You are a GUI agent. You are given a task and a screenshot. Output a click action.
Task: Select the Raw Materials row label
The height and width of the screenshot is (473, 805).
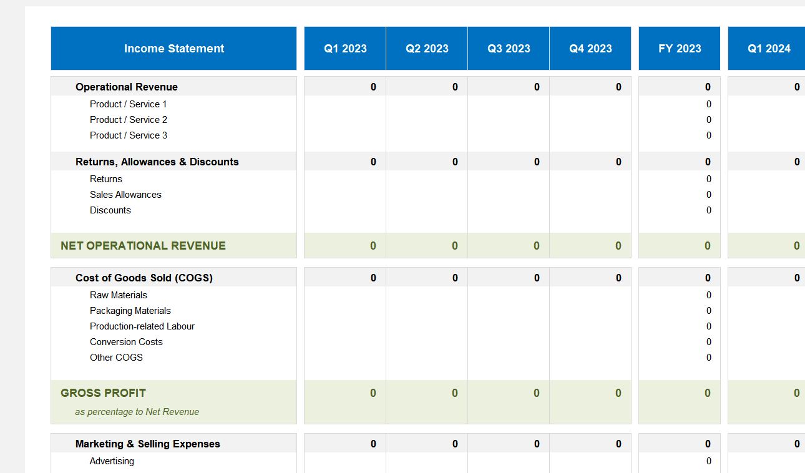coord(119,295)
